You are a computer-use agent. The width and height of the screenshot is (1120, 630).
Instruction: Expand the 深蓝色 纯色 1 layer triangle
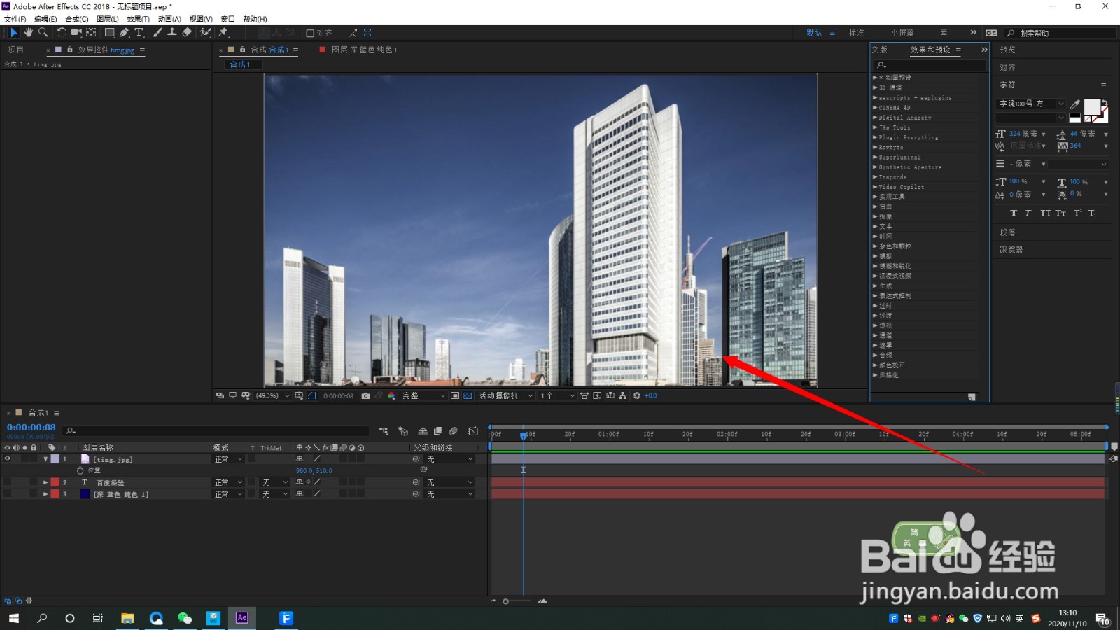[x=45, y=493]
